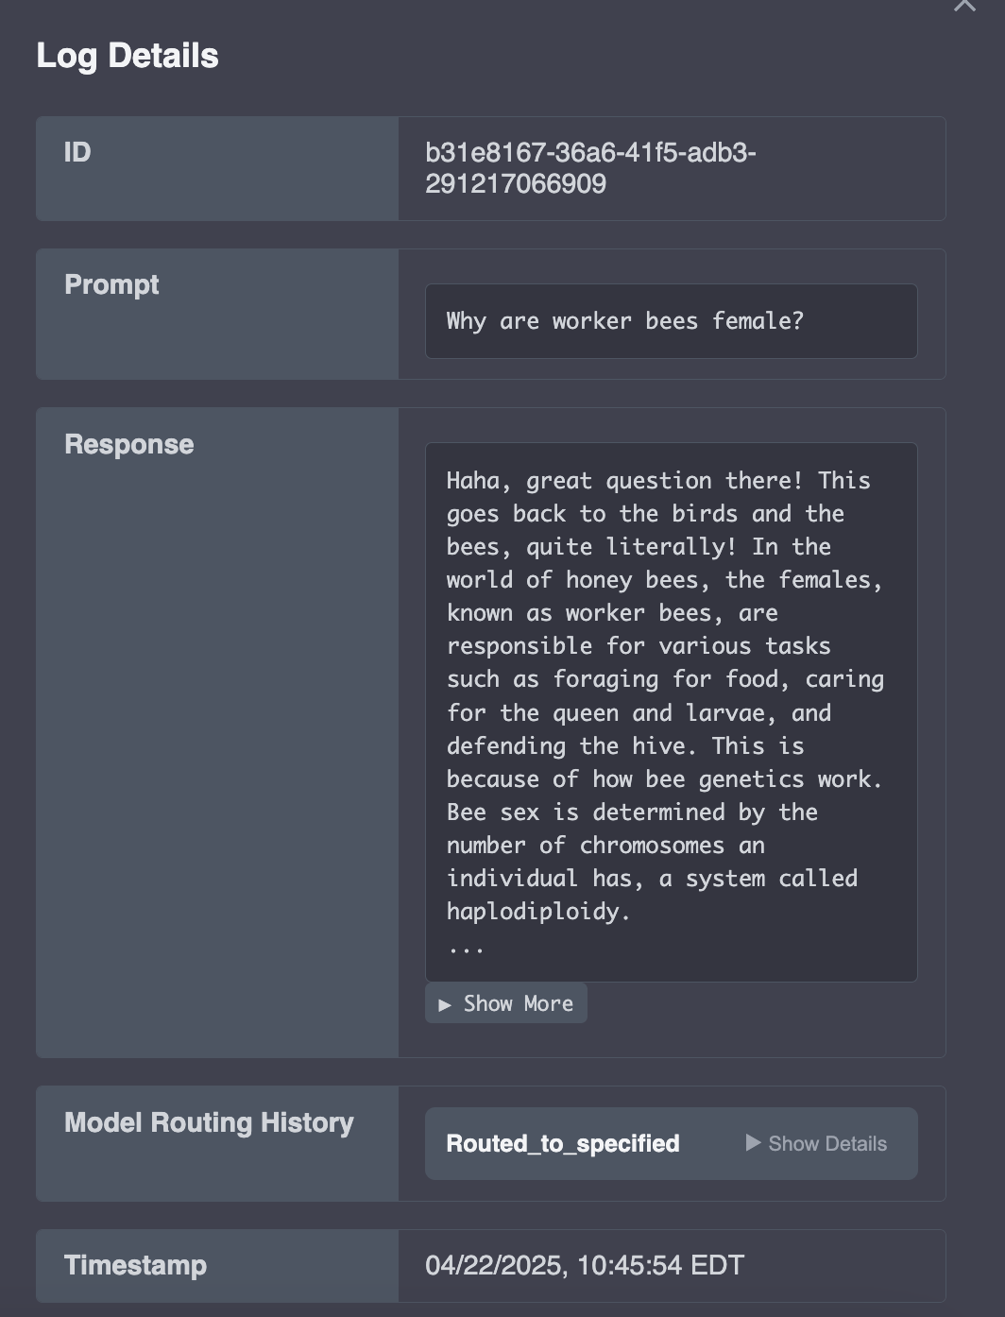Click the Show More button label text

(519, 1003)
